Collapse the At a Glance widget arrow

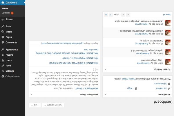106,95
